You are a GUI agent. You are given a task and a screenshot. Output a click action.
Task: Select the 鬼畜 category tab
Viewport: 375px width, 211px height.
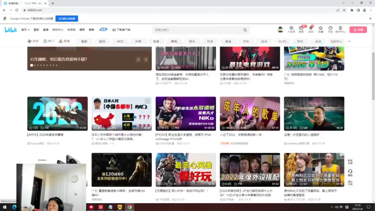156,41
